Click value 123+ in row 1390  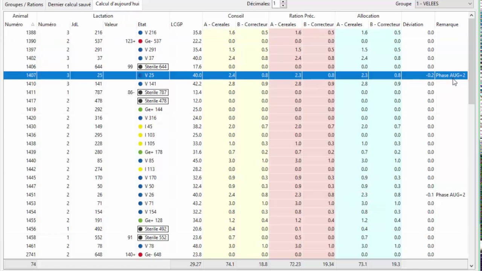[130, 41]
